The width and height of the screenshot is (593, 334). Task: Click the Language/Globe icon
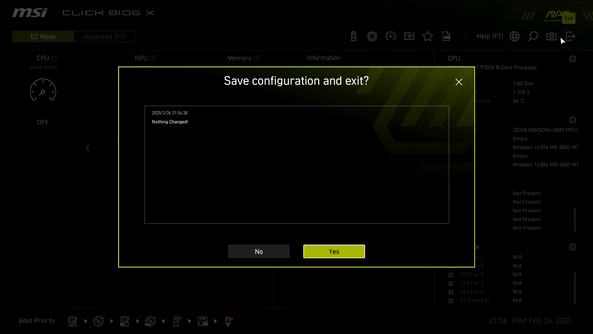point(515,36)
